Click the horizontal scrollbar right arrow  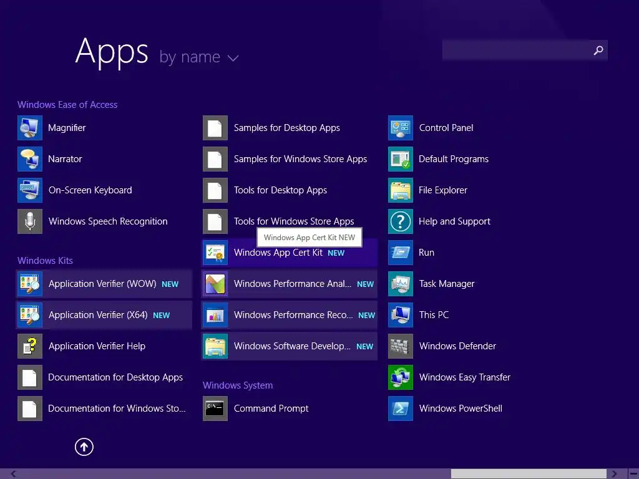point(614,474)
